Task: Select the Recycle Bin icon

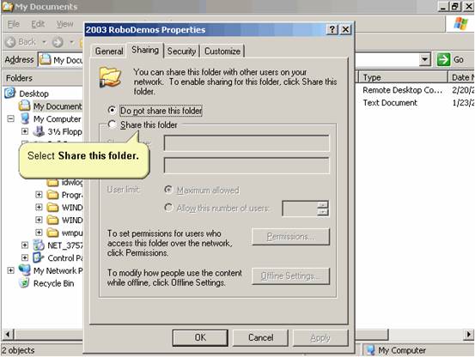Action: 24,283
